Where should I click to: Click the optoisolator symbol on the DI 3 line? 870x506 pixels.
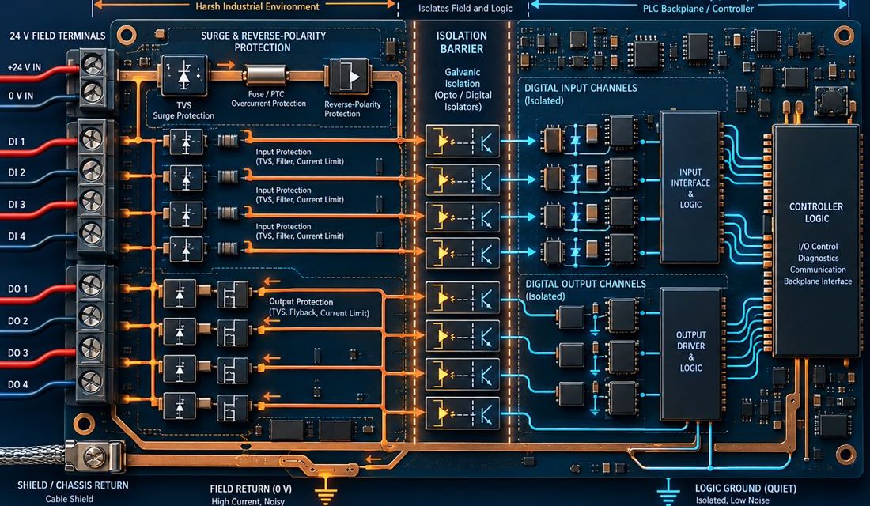point(462,217)
